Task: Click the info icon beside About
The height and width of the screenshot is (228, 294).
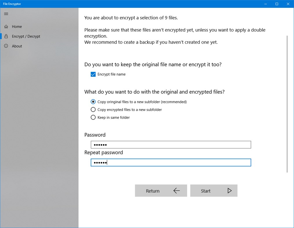Action: (x=6, y=46)
